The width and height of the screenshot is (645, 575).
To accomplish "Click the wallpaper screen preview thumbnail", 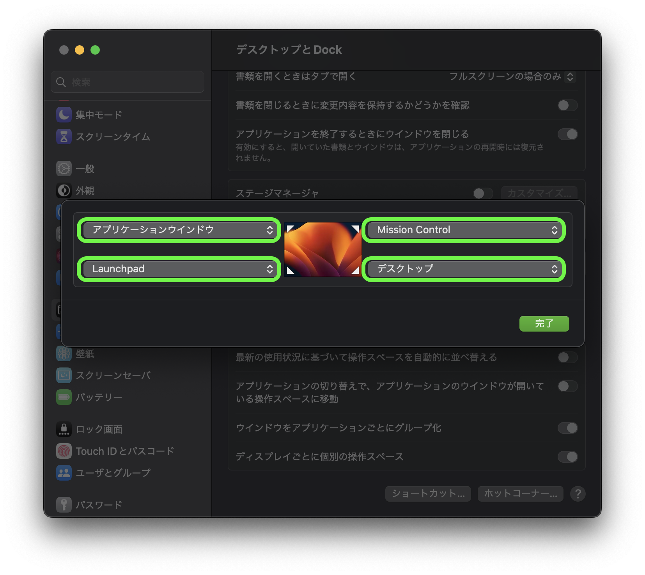I will (322, 250).
